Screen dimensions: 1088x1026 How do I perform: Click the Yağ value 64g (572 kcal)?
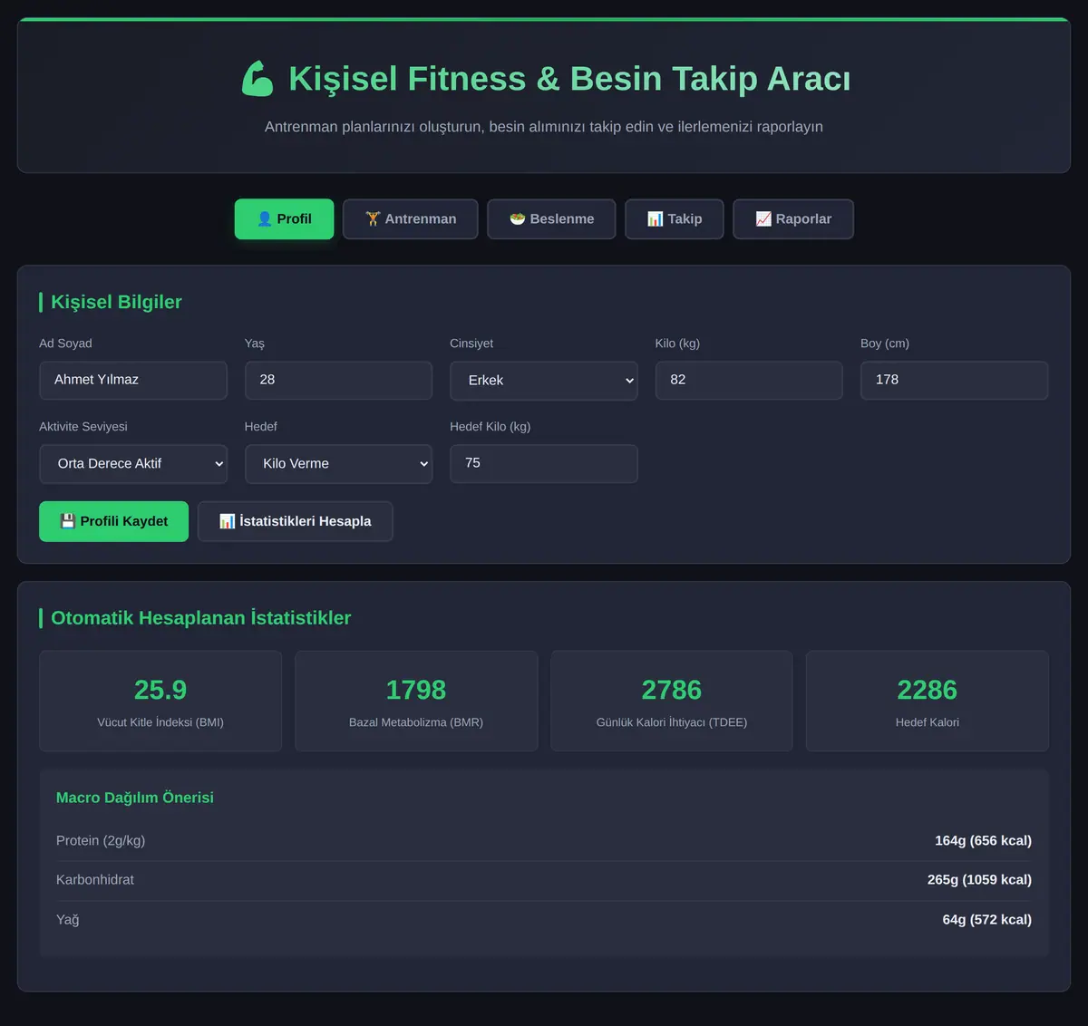pos(987,920)
